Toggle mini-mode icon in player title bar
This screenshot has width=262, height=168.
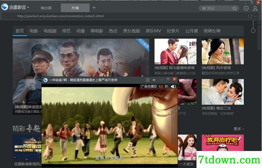pos(148,80)
